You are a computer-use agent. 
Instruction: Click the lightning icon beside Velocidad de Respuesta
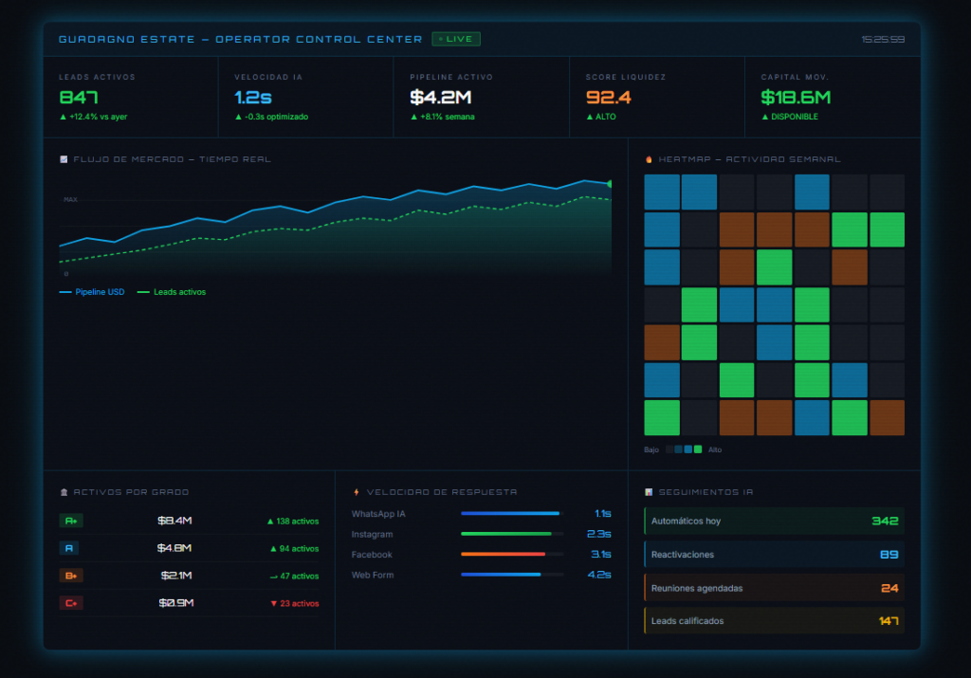click(357, 492)
